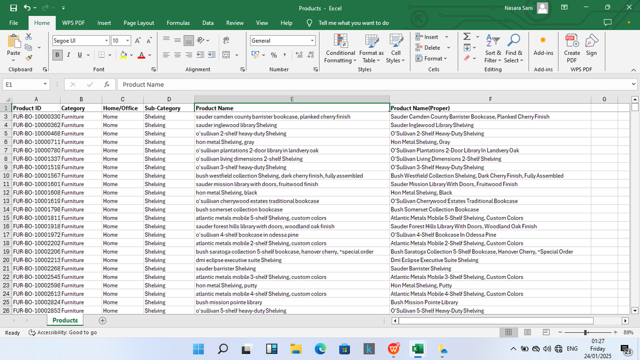Open the Segoe UI font name dropdown
Image resolution: width=640 pixels, height=360 pixels.
pos(107,41)
